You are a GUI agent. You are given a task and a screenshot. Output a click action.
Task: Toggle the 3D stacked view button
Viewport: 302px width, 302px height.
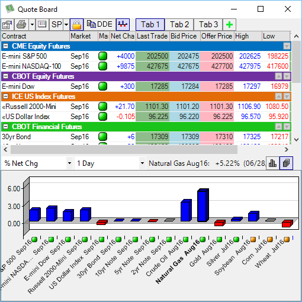(286, 163)
